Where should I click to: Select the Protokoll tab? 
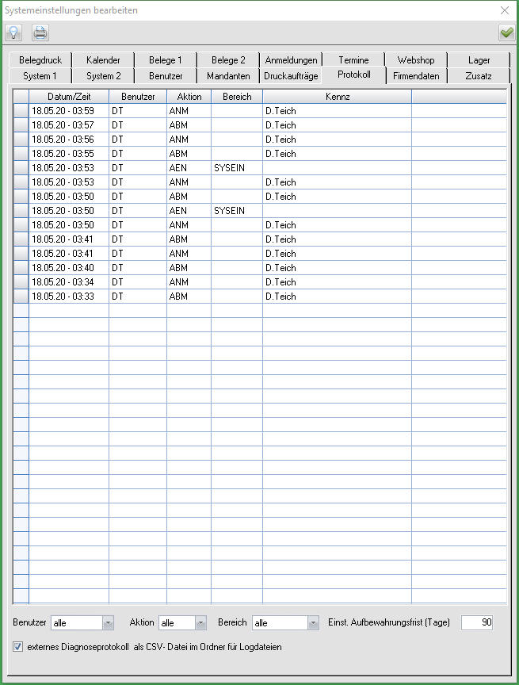pyautogui.click(x=354, y=75)
